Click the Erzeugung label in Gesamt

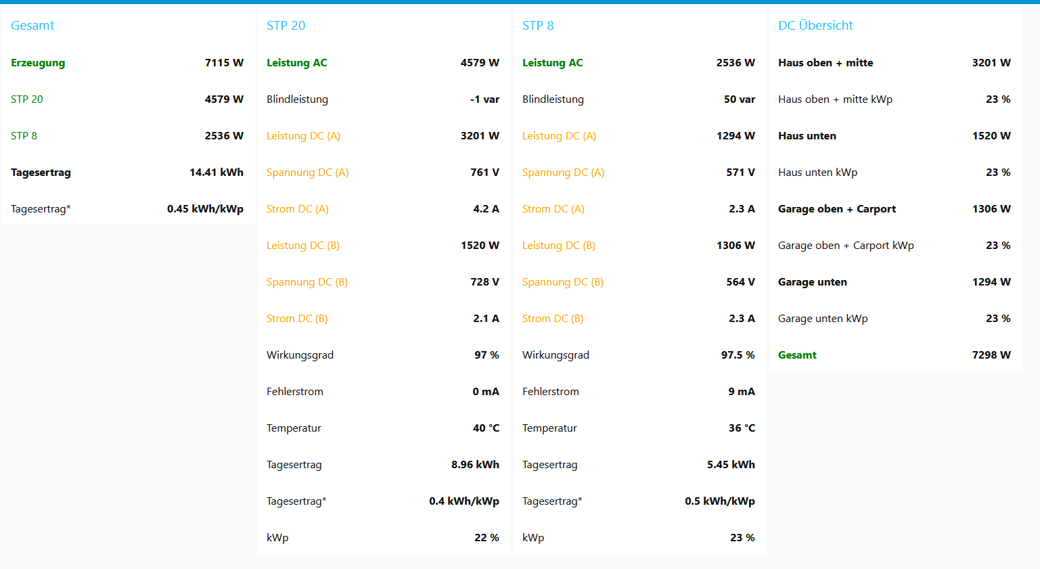point(38,63)
